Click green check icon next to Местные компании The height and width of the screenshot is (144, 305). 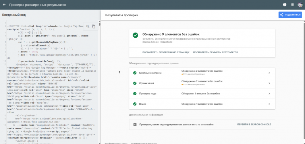pos(135,73)
